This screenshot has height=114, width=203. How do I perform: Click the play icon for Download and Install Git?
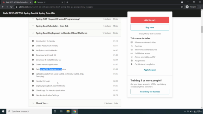pos(33,55)
